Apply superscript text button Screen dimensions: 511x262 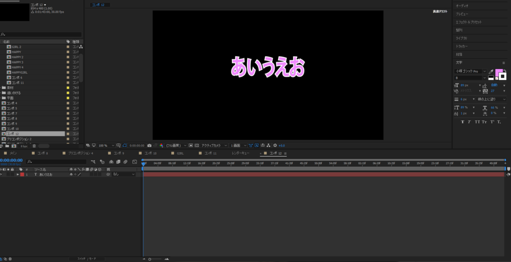click(x=492, y=122)
